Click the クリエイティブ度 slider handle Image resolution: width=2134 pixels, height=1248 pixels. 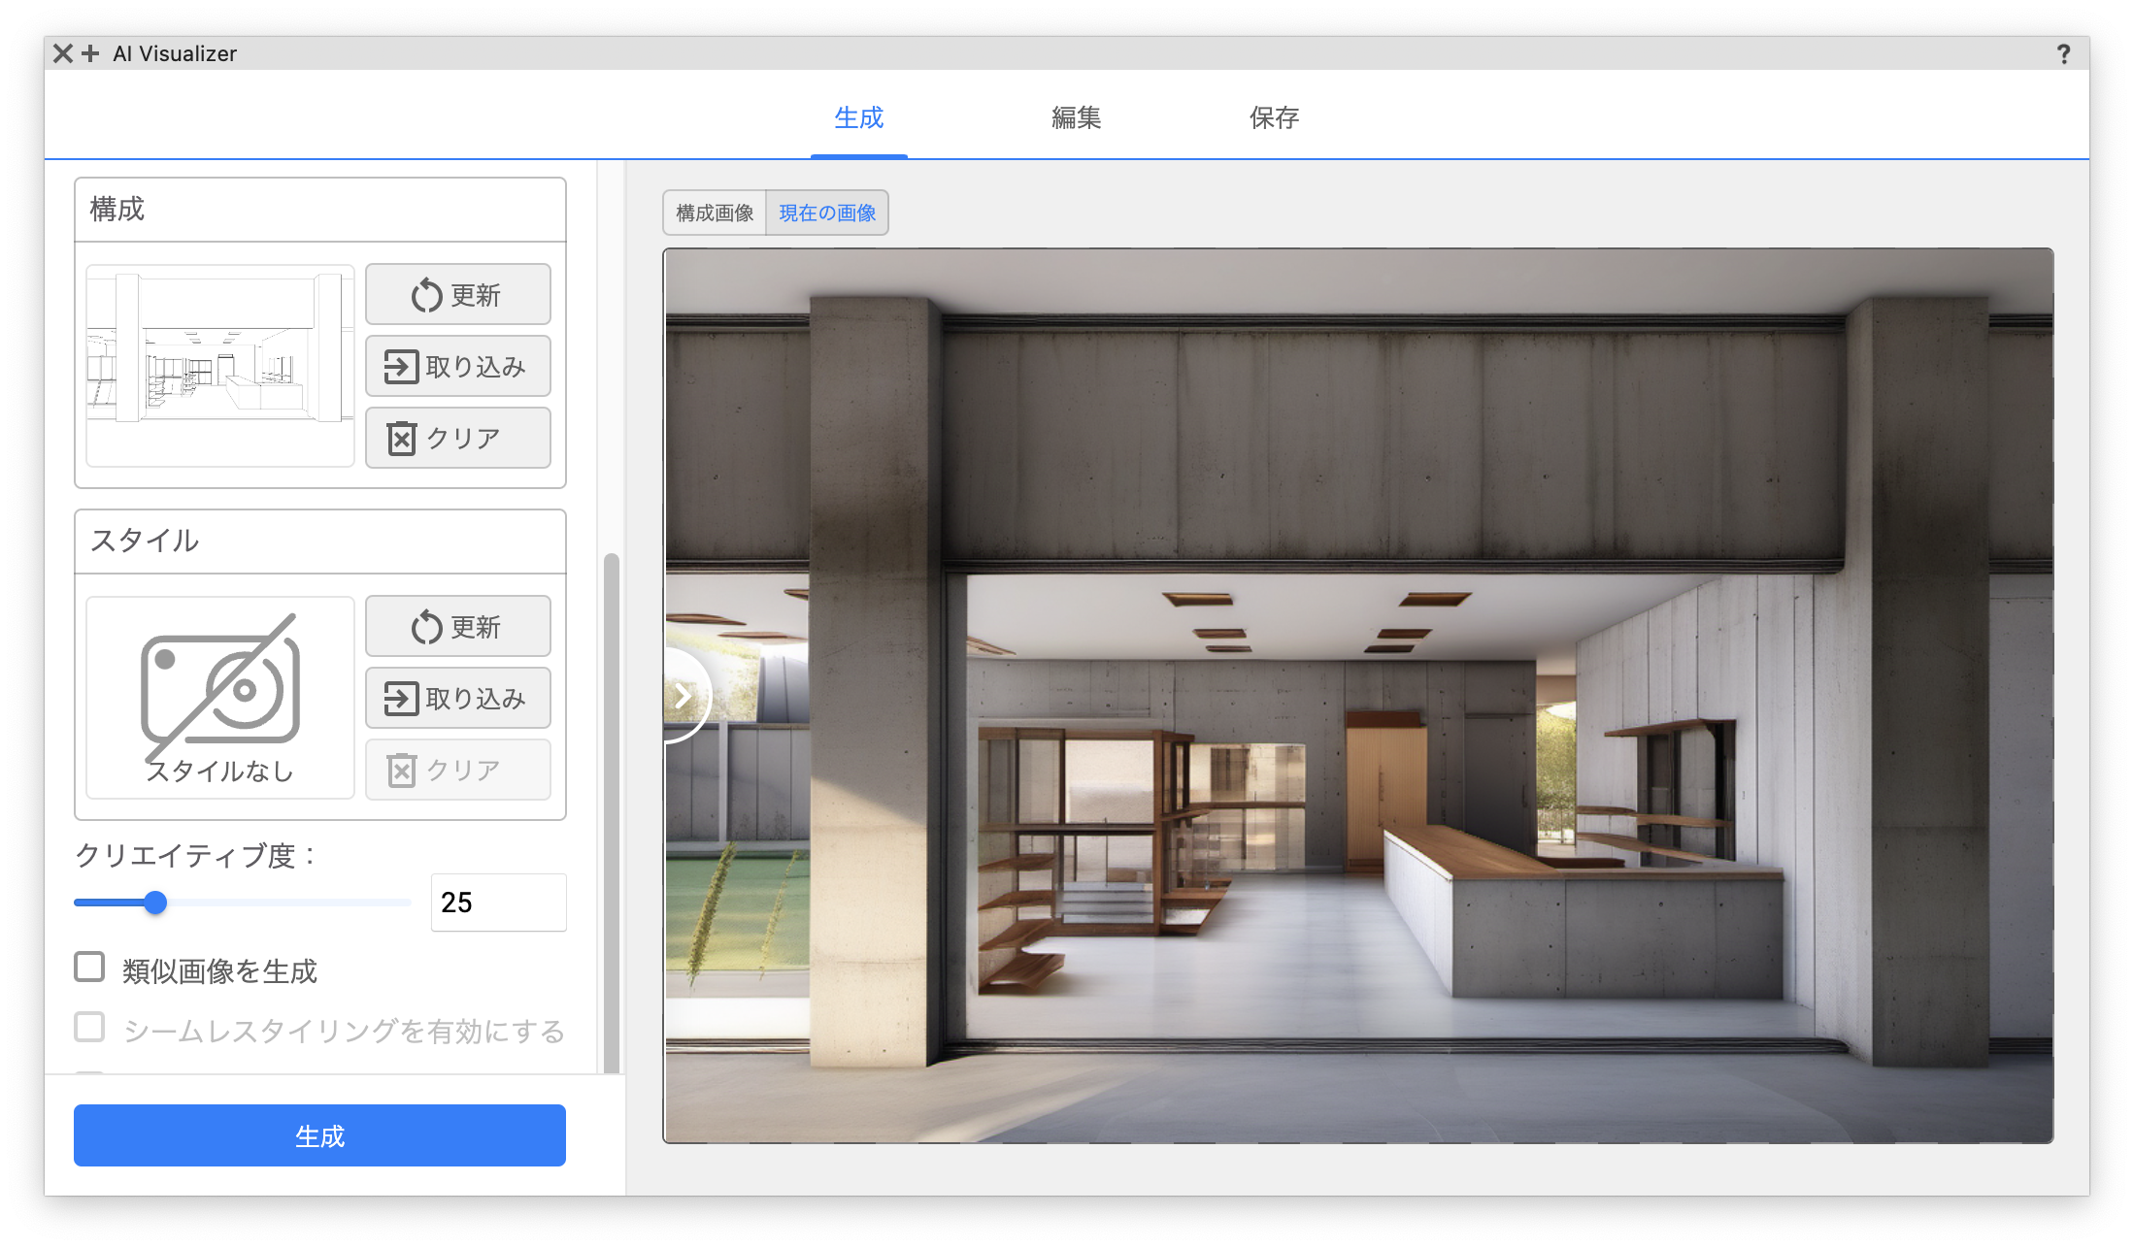point(155,903)
